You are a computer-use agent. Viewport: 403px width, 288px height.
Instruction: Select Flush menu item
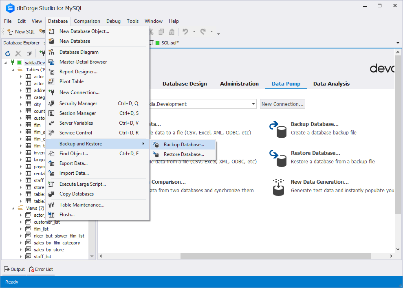tap(98, 215)
